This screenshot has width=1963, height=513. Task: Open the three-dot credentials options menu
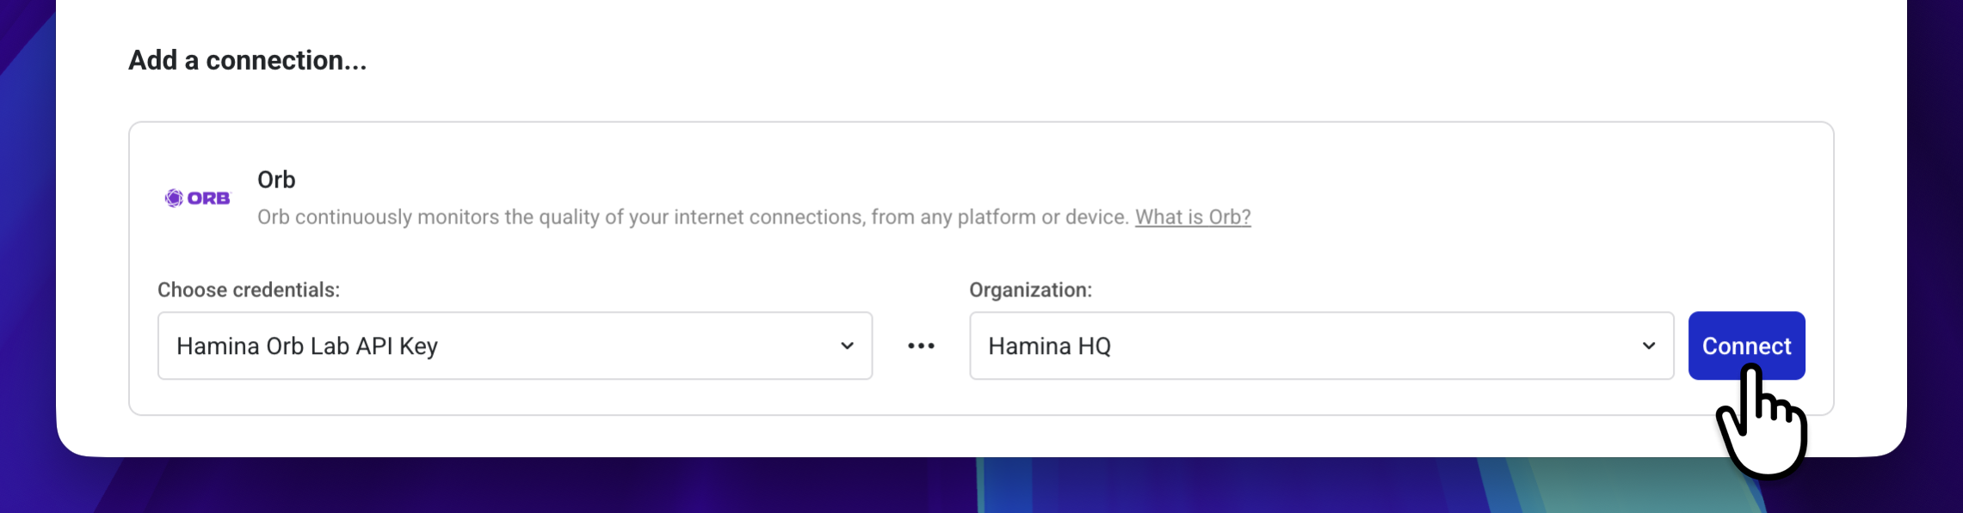coord(920,345)
